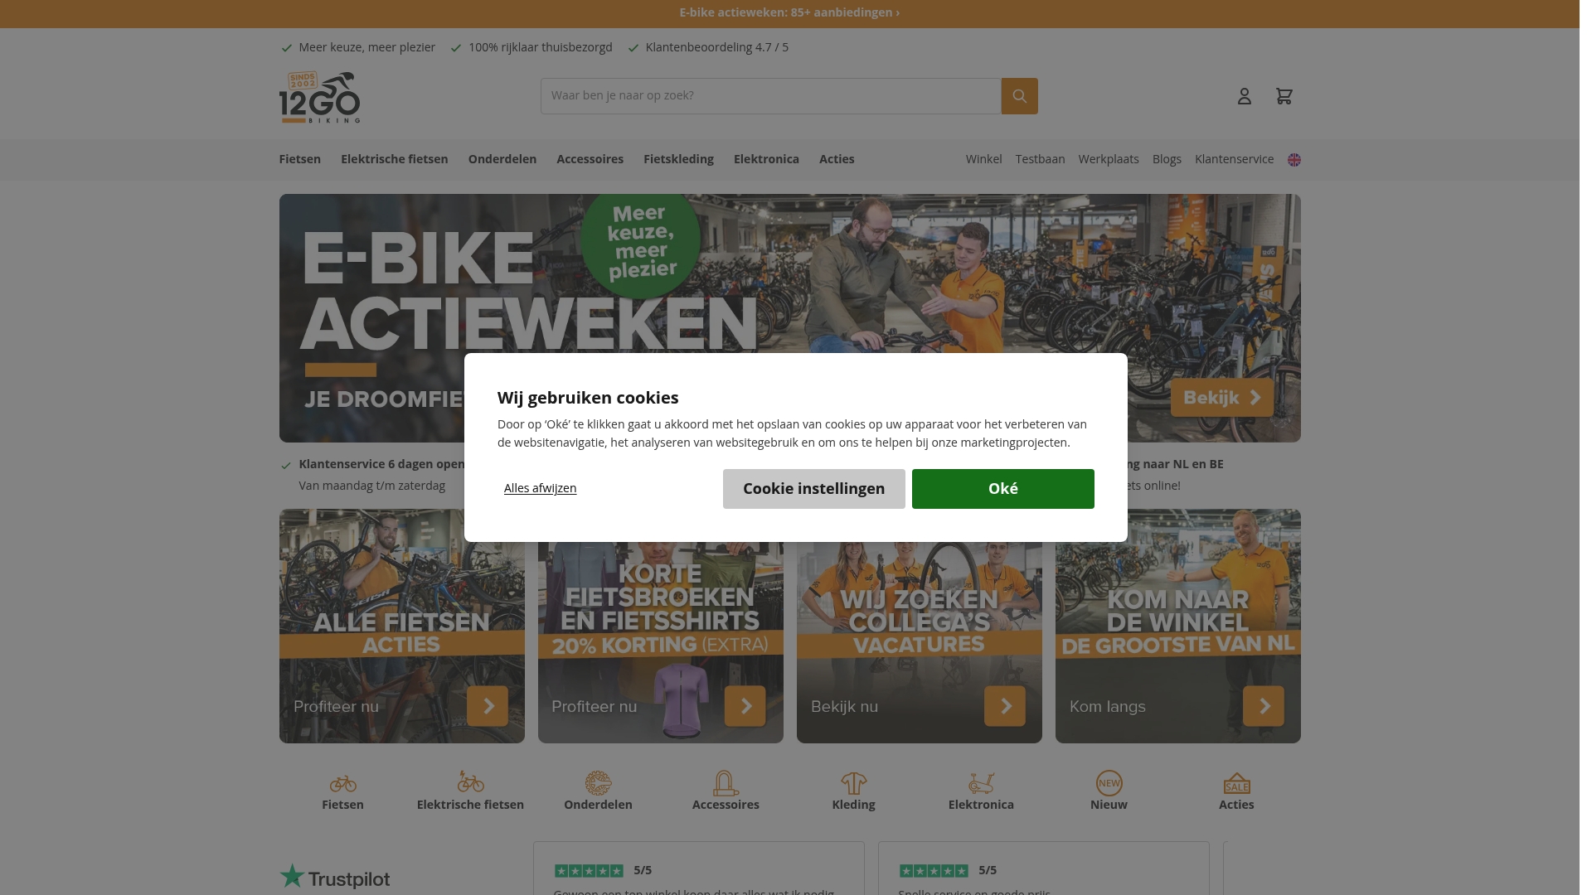Click arrow on Alle fietsen acties card
This screenshot has width=1592, height=895.
(x=488, y=706)
